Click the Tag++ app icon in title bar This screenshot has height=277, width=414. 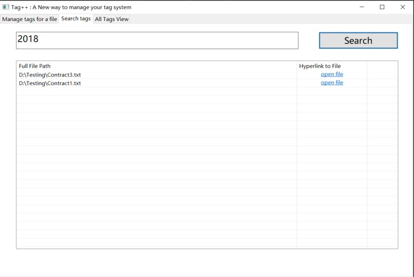[x=6, y=7]
